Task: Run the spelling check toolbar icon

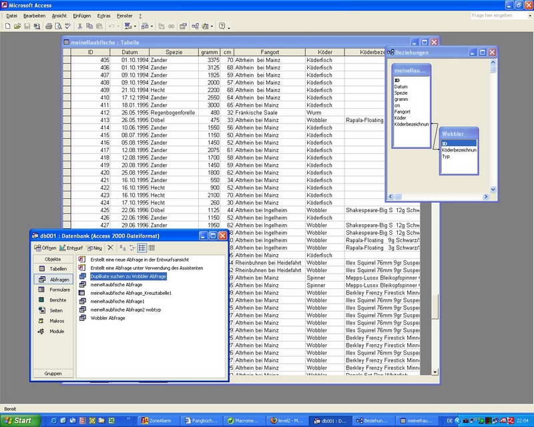Action: [67, 25]
